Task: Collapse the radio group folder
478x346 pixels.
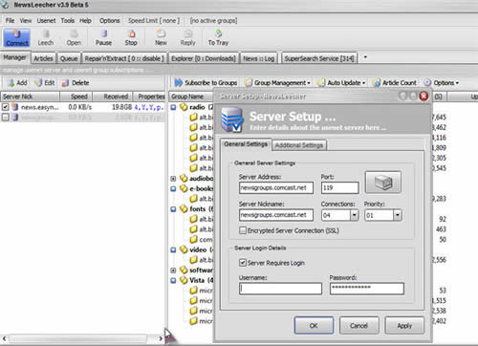Action: (x=173, y=107)
